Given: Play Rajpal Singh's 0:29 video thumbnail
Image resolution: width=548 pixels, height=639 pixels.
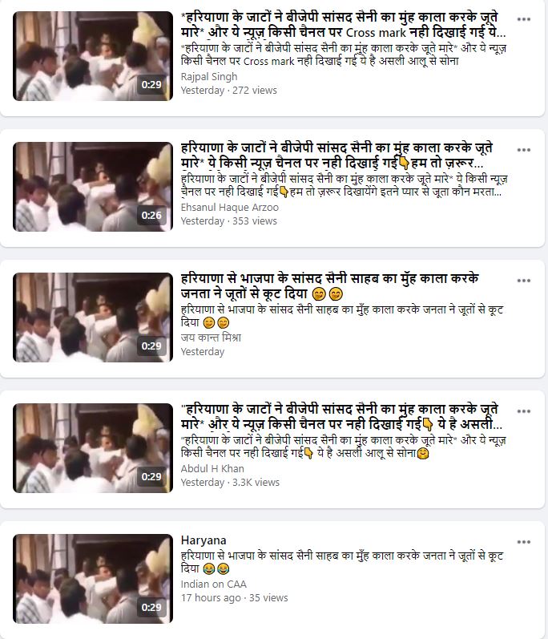Looking at the screenshot, I should click(93, 56).
